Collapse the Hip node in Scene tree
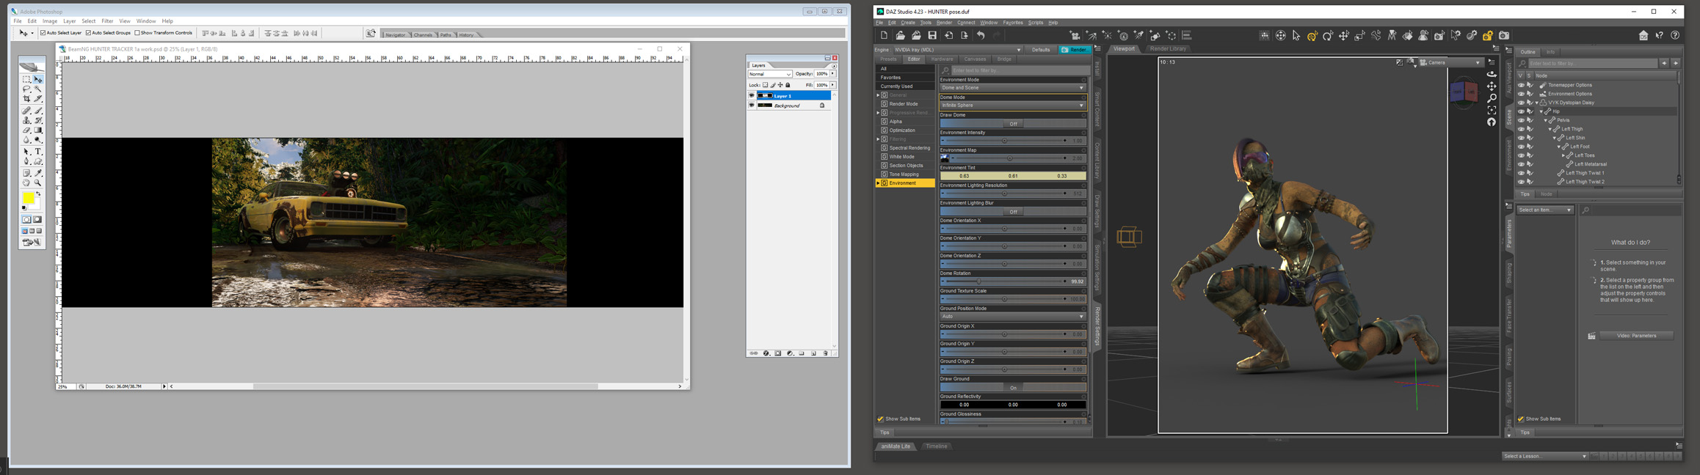The image size is (1700, 475). pos(1541,111)
